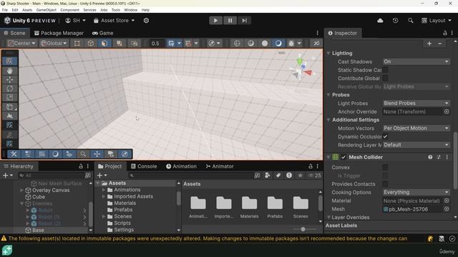Expand Overlay Canvas in Hierarchy
The width and height of the screenshot is (458, 257).
(x=21, y=190)
